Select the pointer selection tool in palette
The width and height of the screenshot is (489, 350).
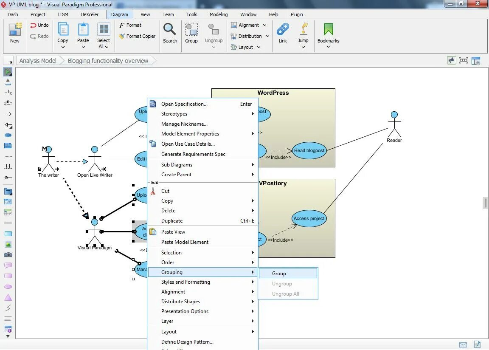tap(8, 72)
